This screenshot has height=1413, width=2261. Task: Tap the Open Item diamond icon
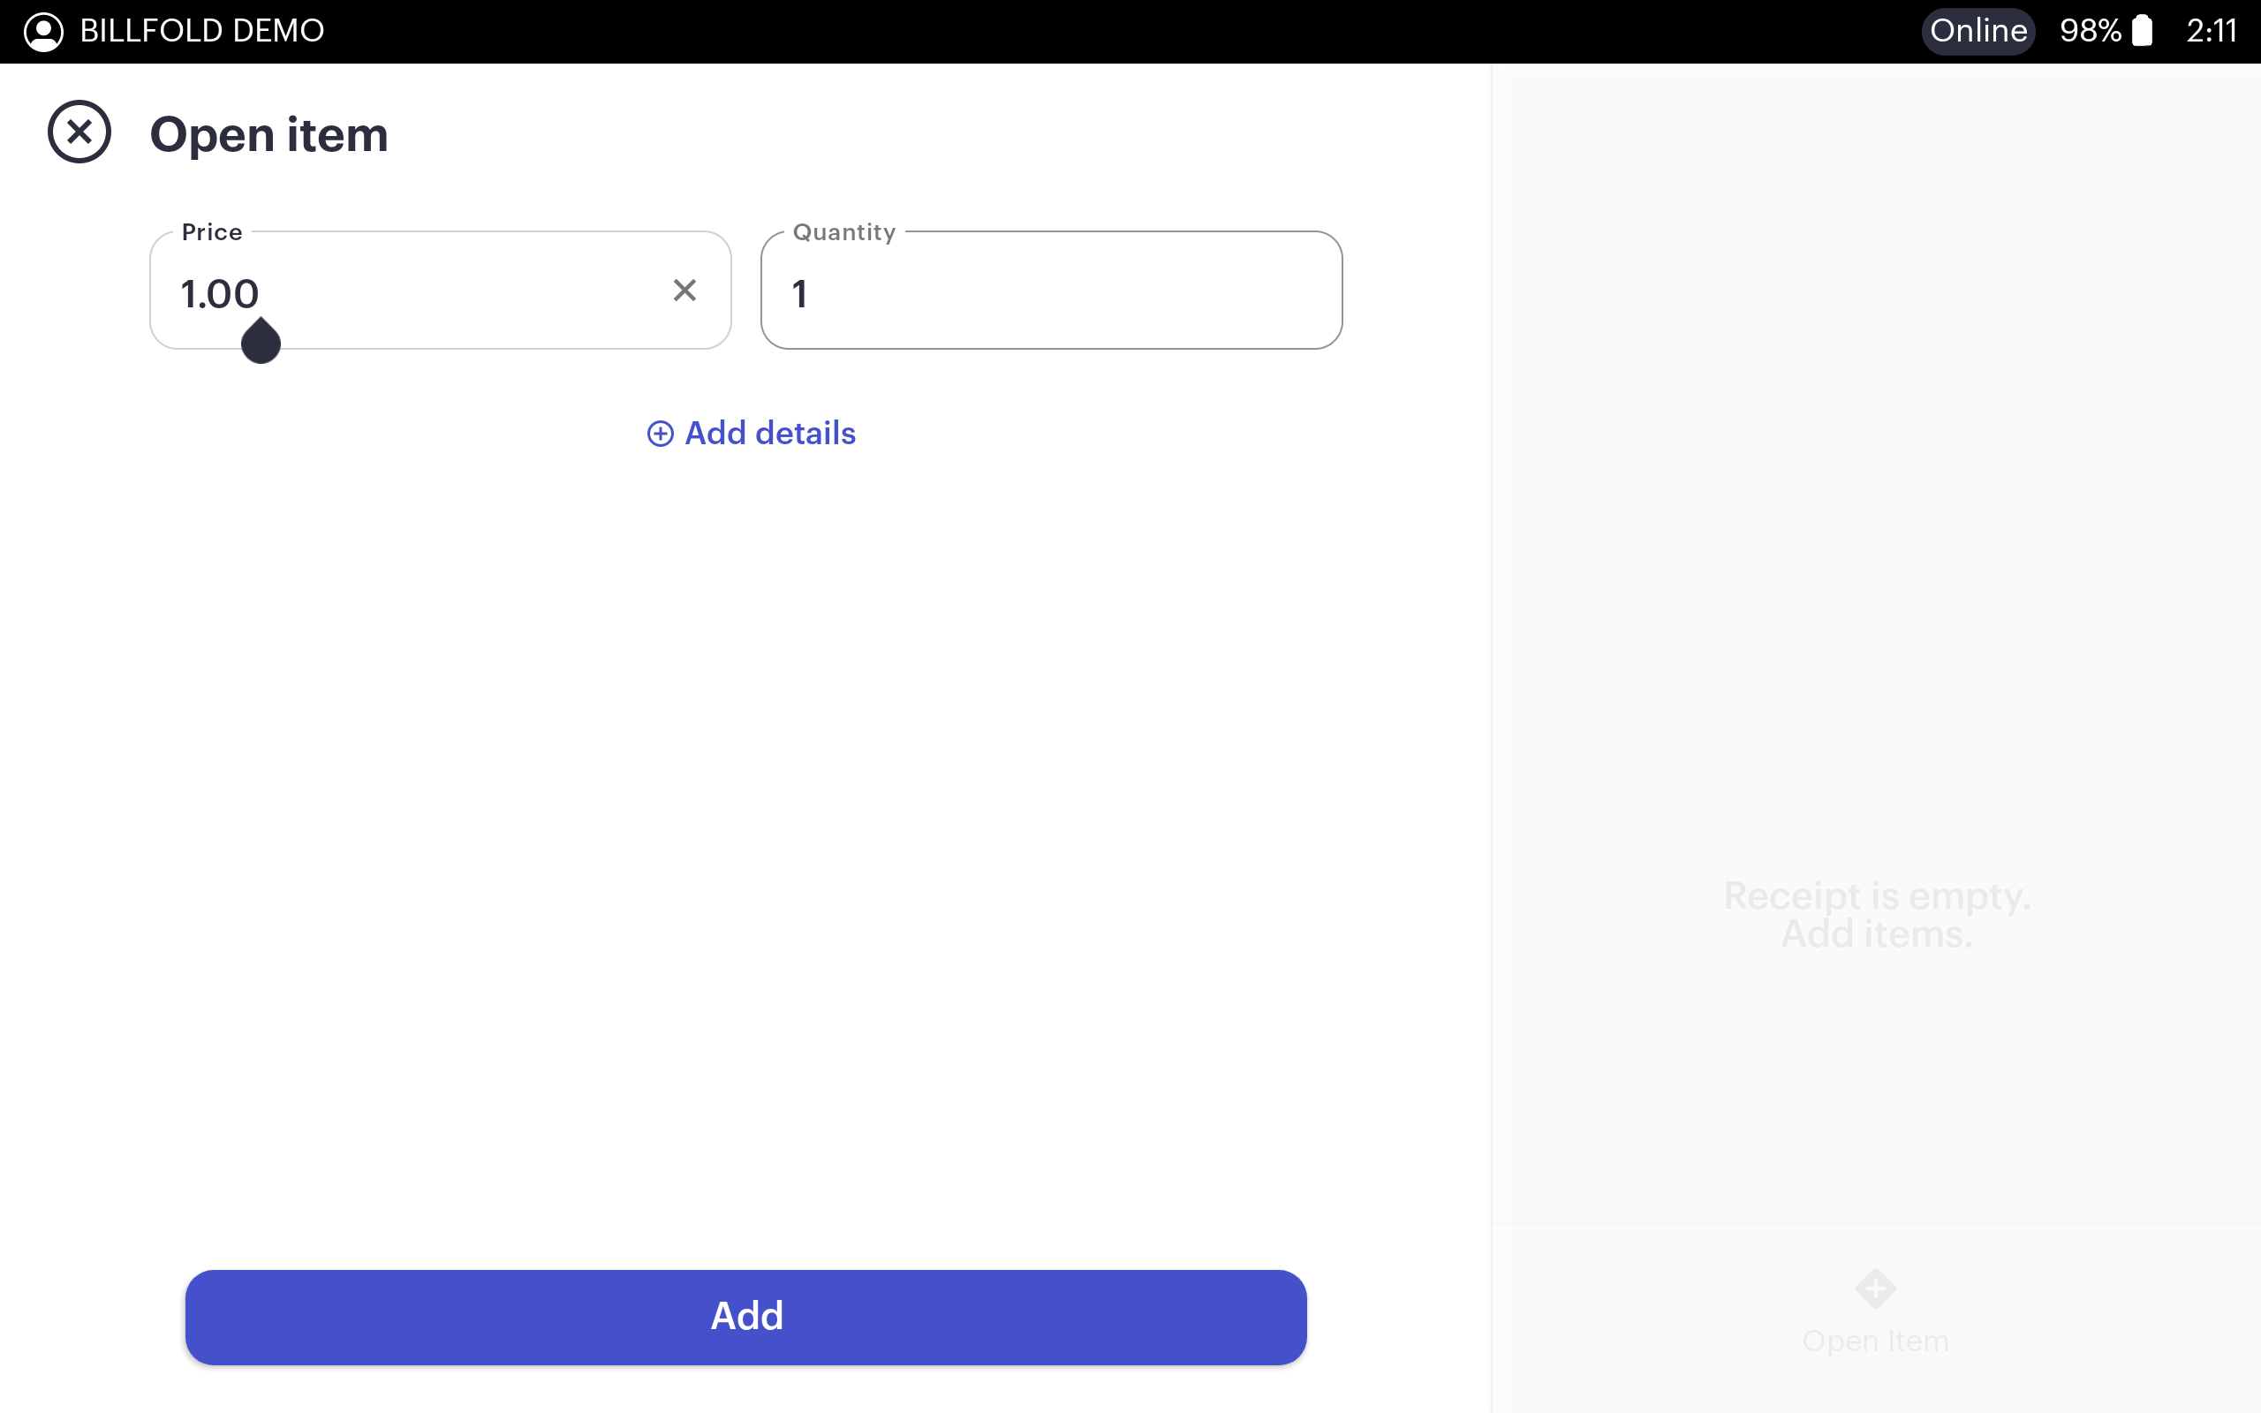tap(1875, 1288)
